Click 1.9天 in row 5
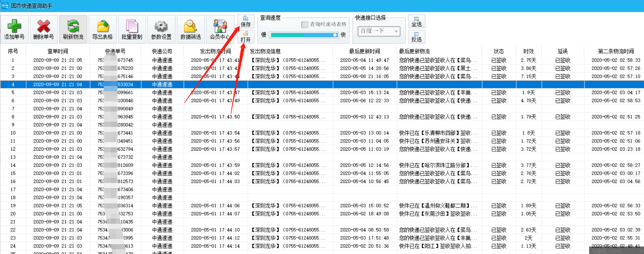644x254 pixels. tap(528, 92)
